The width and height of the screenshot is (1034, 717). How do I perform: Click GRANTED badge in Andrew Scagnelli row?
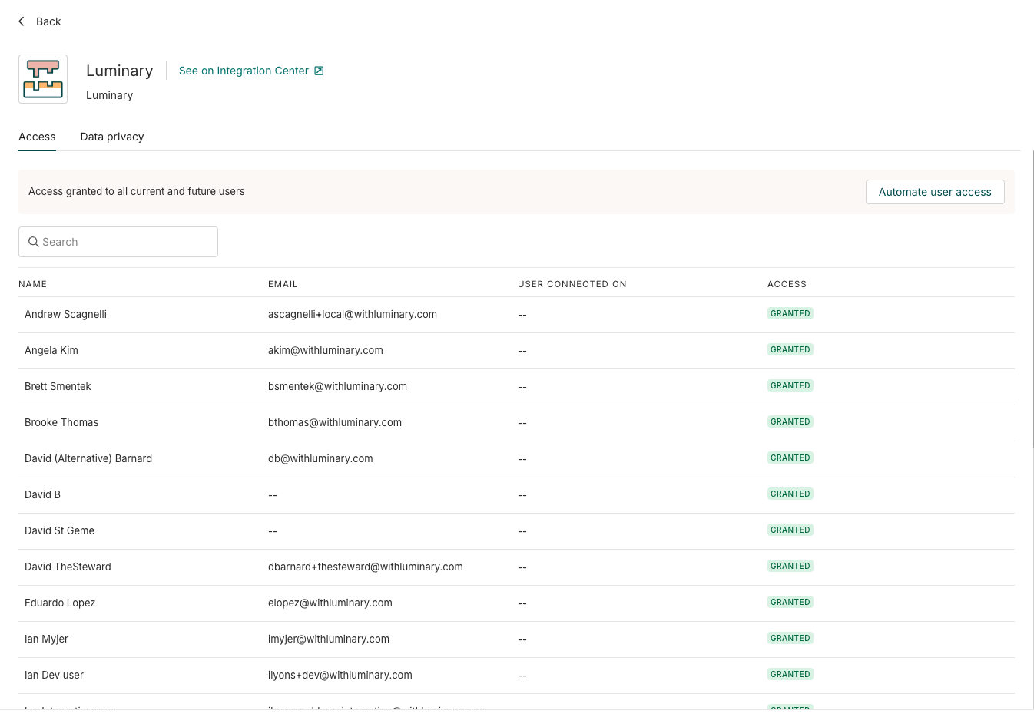tap(790, 313)
